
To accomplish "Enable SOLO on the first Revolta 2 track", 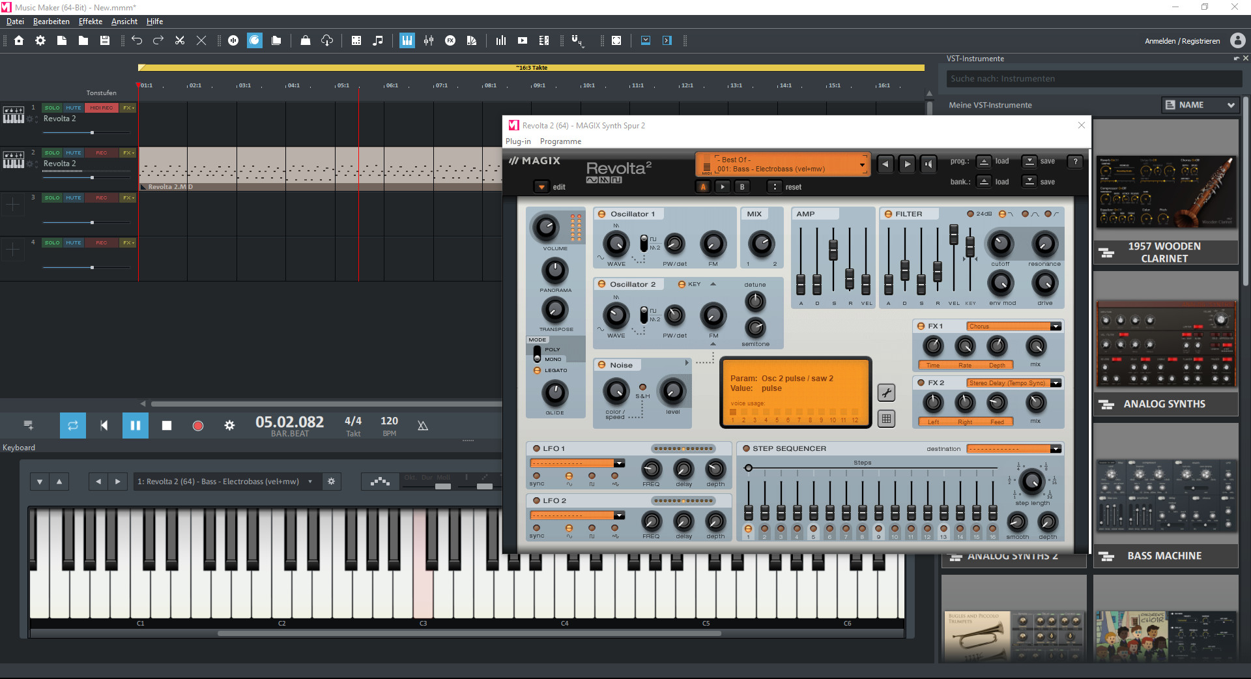I will (51, 108).
